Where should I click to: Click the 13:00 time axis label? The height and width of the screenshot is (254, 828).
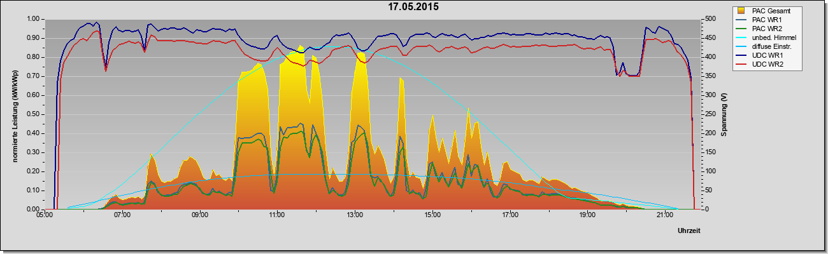point(355,216)
